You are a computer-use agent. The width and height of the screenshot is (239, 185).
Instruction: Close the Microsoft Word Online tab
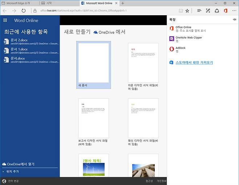116,3
